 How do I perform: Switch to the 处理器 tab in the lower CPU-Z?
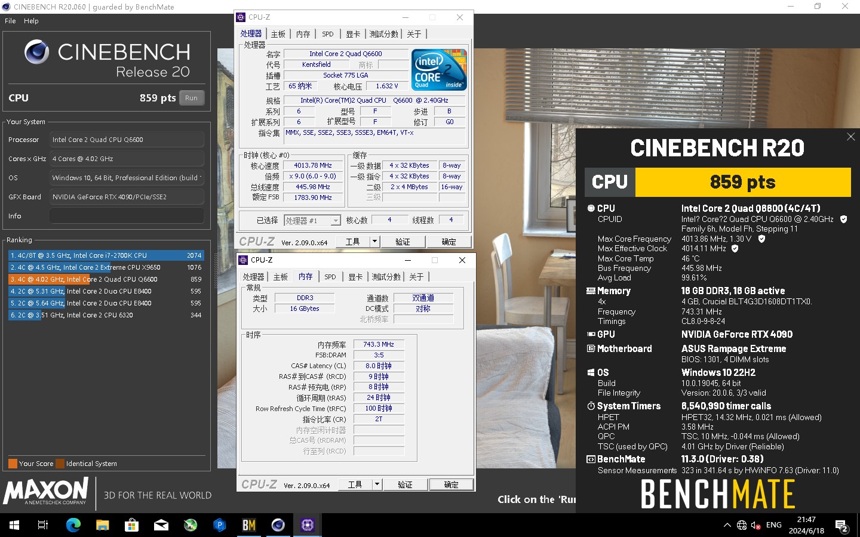253,277
